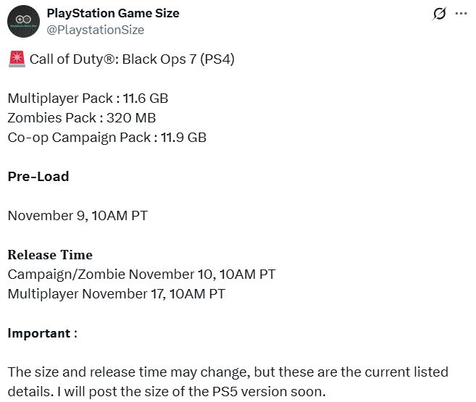Click the Release Time heading

pyautogui.click(x=50, y=255)
